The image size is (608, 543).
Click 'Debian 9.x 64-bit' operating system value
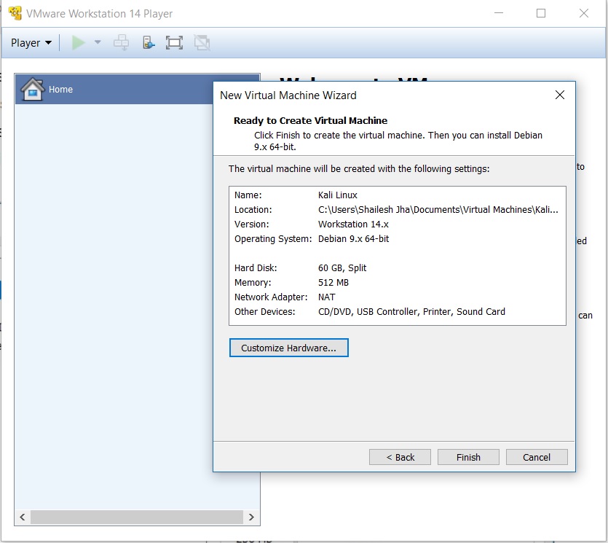353,239
